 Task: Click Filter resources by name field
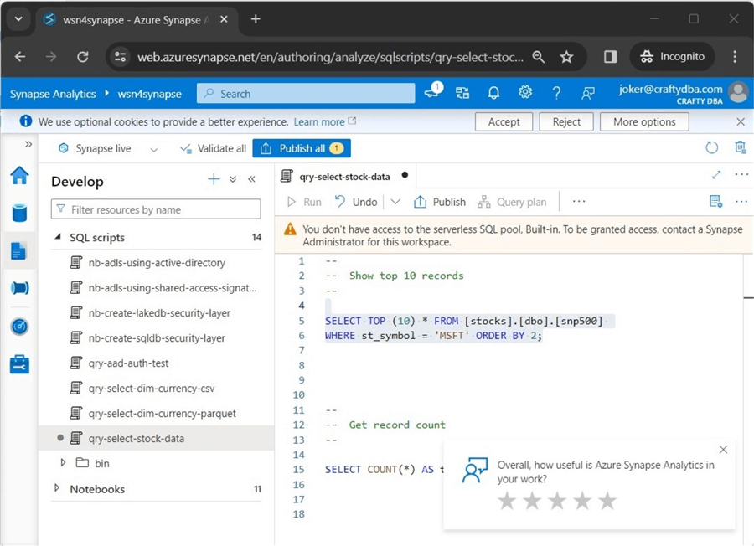(x=156, y=209)
